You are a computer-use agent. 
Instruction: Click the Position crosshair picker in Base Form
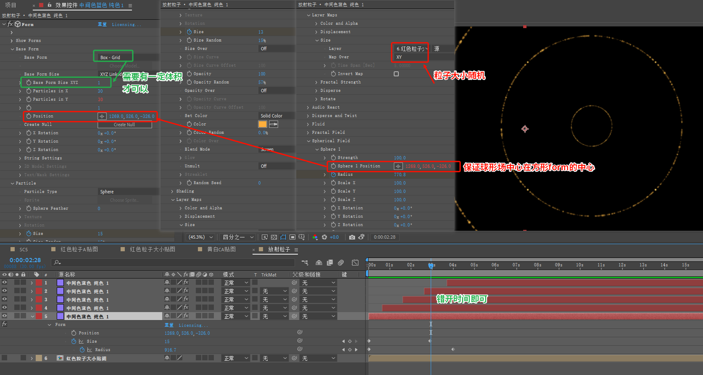(102, 116)
